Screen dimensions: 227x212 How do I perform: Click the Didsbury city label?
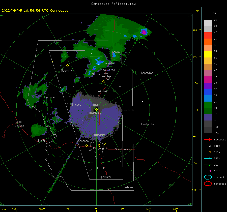pyautogui.click(x=95, y=113)
